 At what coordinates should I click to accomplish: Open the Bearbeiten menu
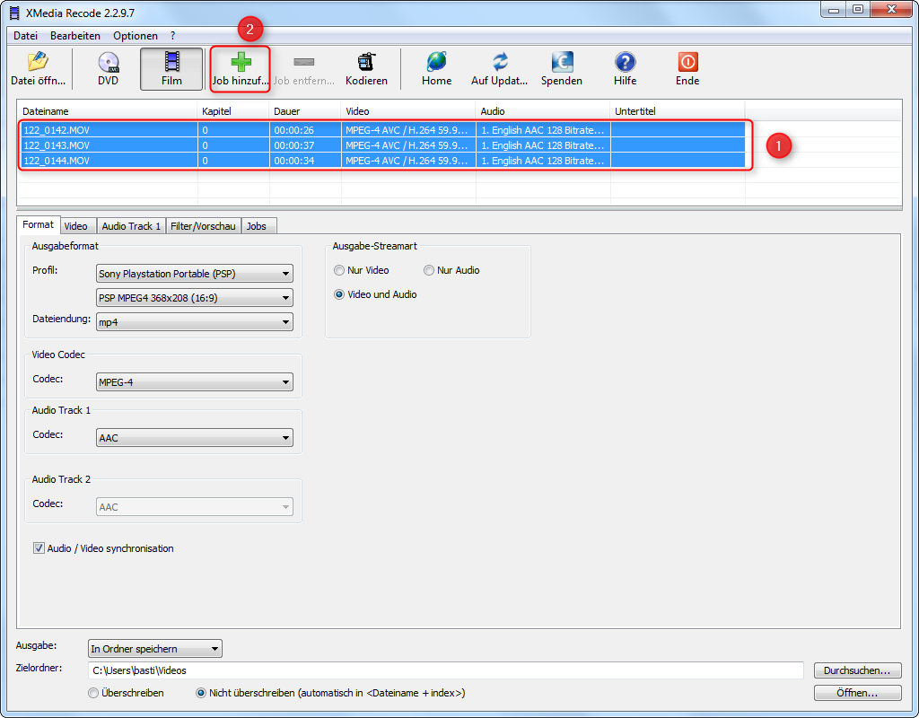tap(75, 36)
